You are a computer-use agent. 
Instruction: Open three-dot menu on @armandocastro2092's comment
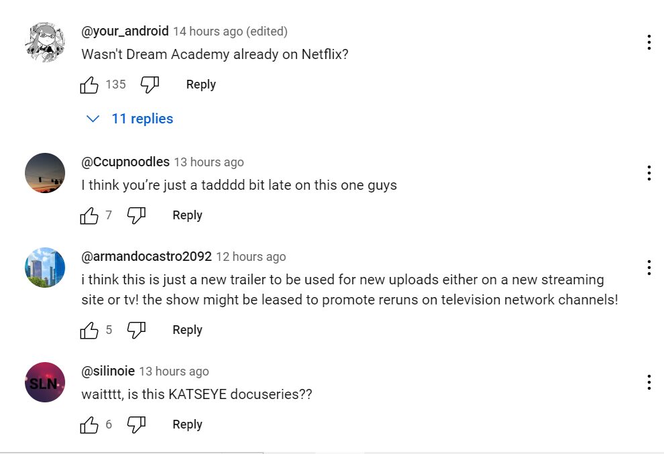[649, 268]
